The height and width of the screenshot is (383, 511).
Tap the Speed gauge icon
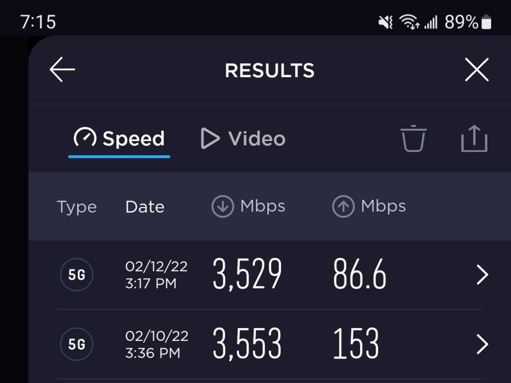tap(85, 137)
